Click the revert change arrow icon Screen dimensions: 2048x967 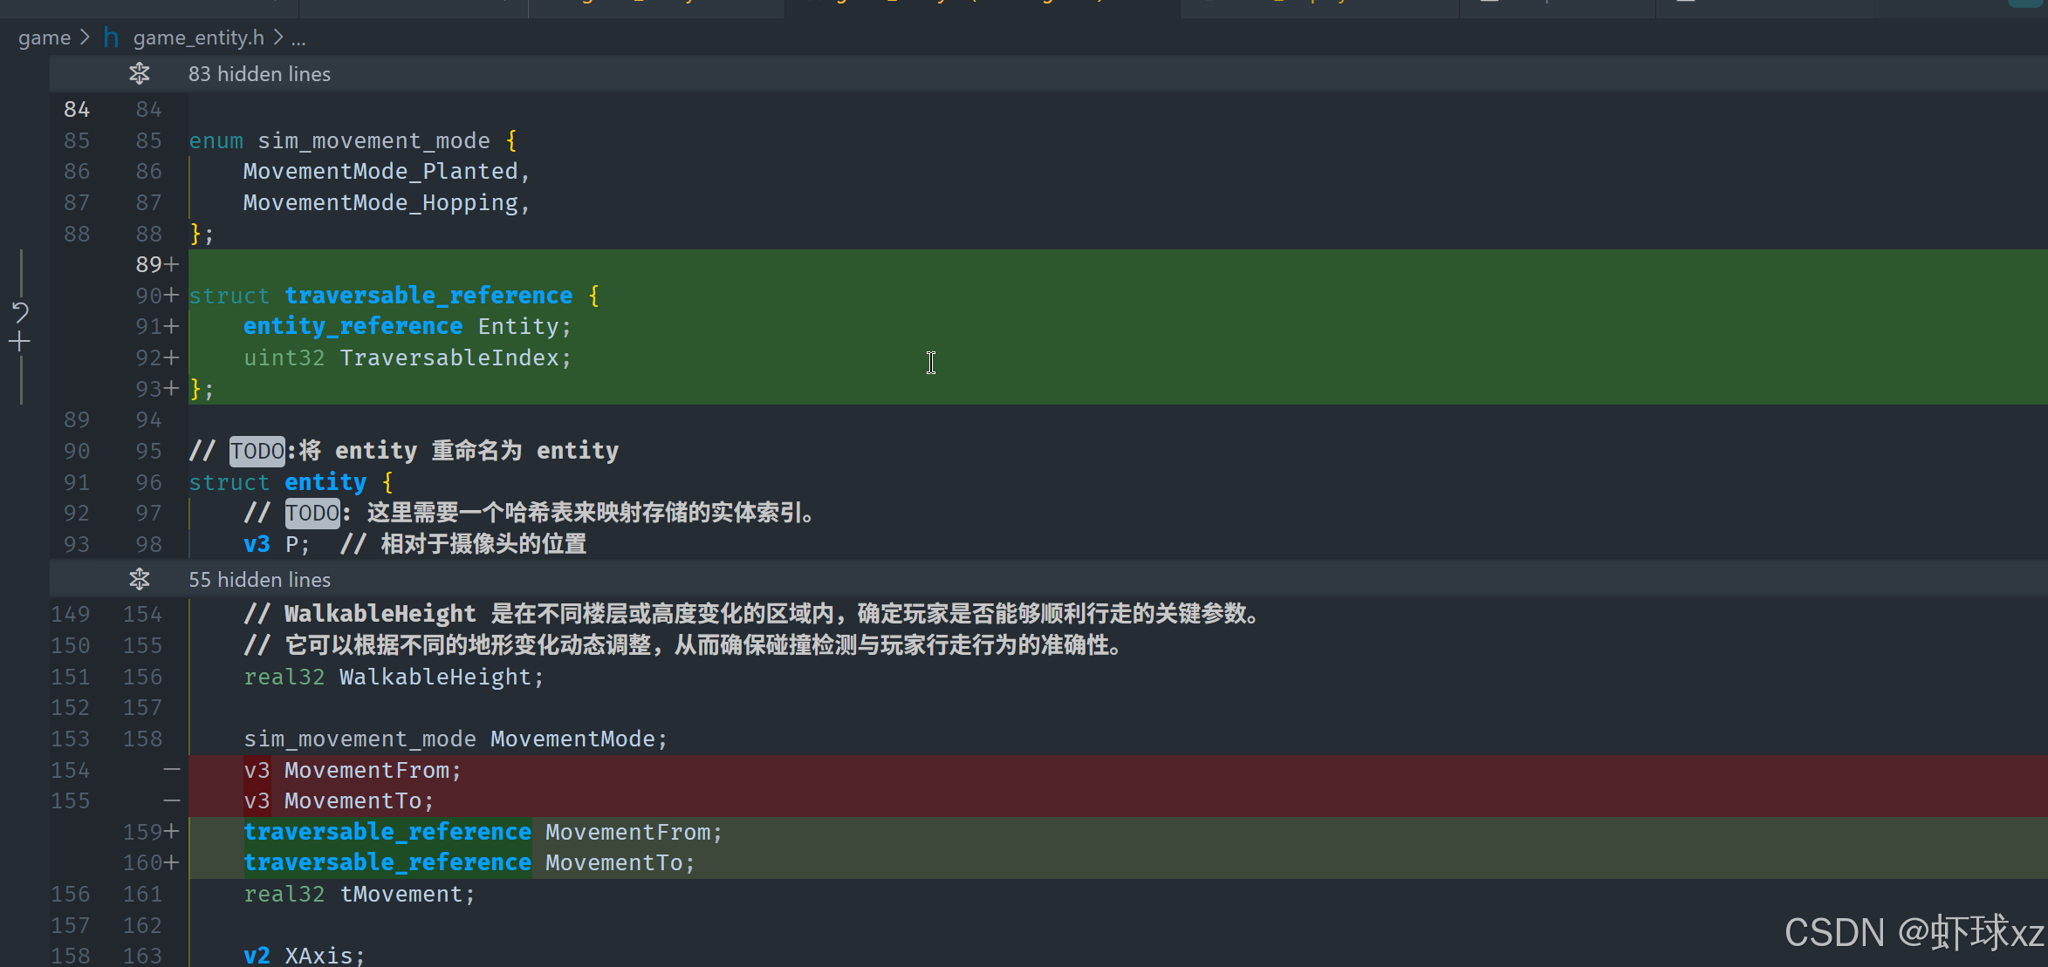point(20,311)
